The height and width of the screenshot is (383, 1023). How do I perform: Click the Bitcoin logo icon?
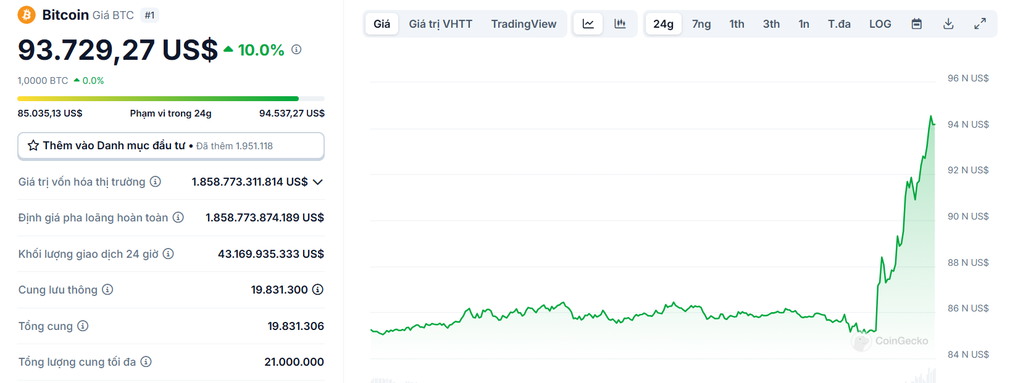coord(27,15)
